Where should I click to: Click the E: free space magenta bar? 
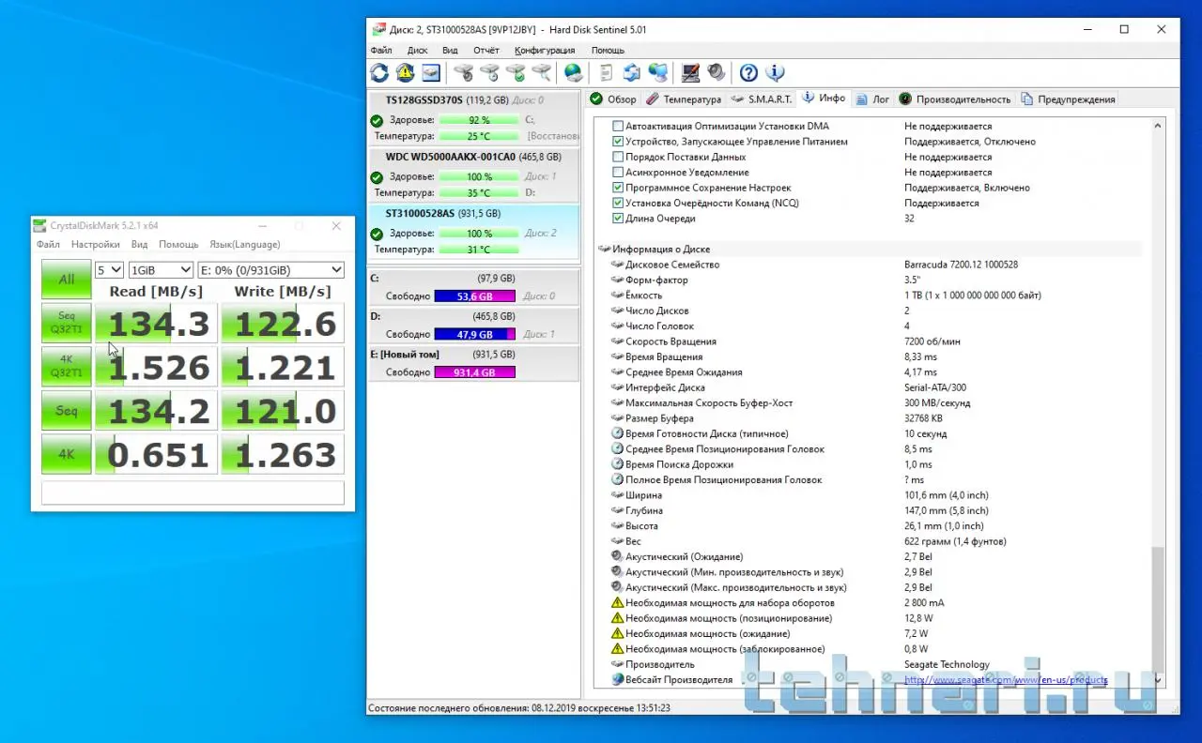tap(474, 372)
